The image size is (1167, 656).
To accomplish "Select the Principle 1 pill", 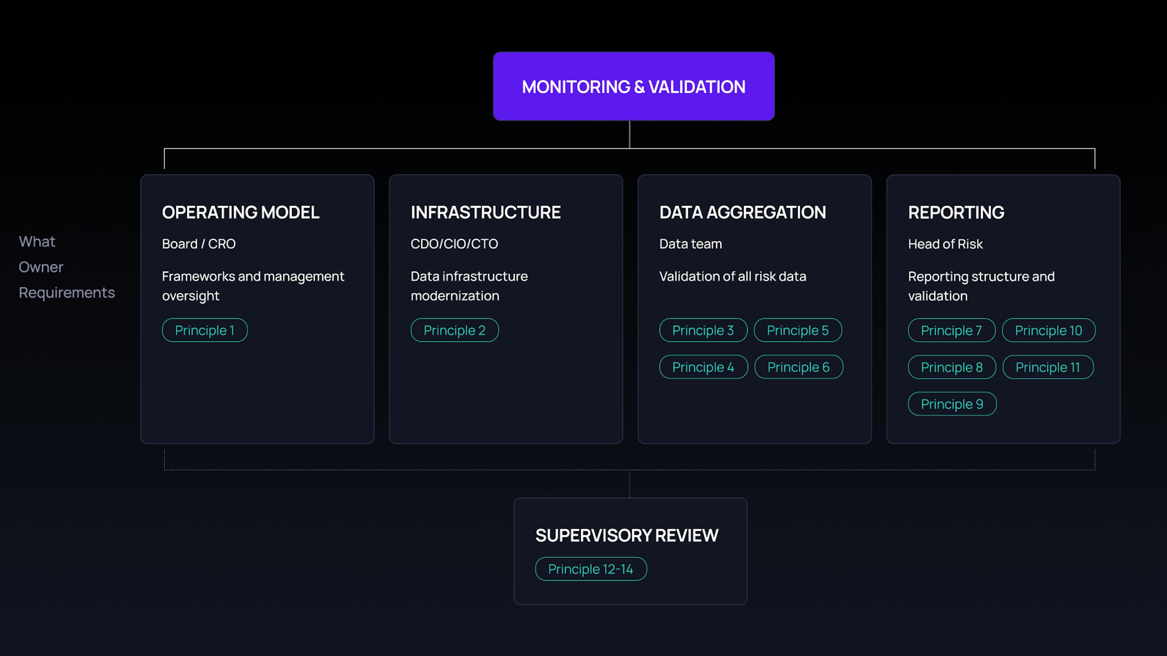I will pos(205,330).
